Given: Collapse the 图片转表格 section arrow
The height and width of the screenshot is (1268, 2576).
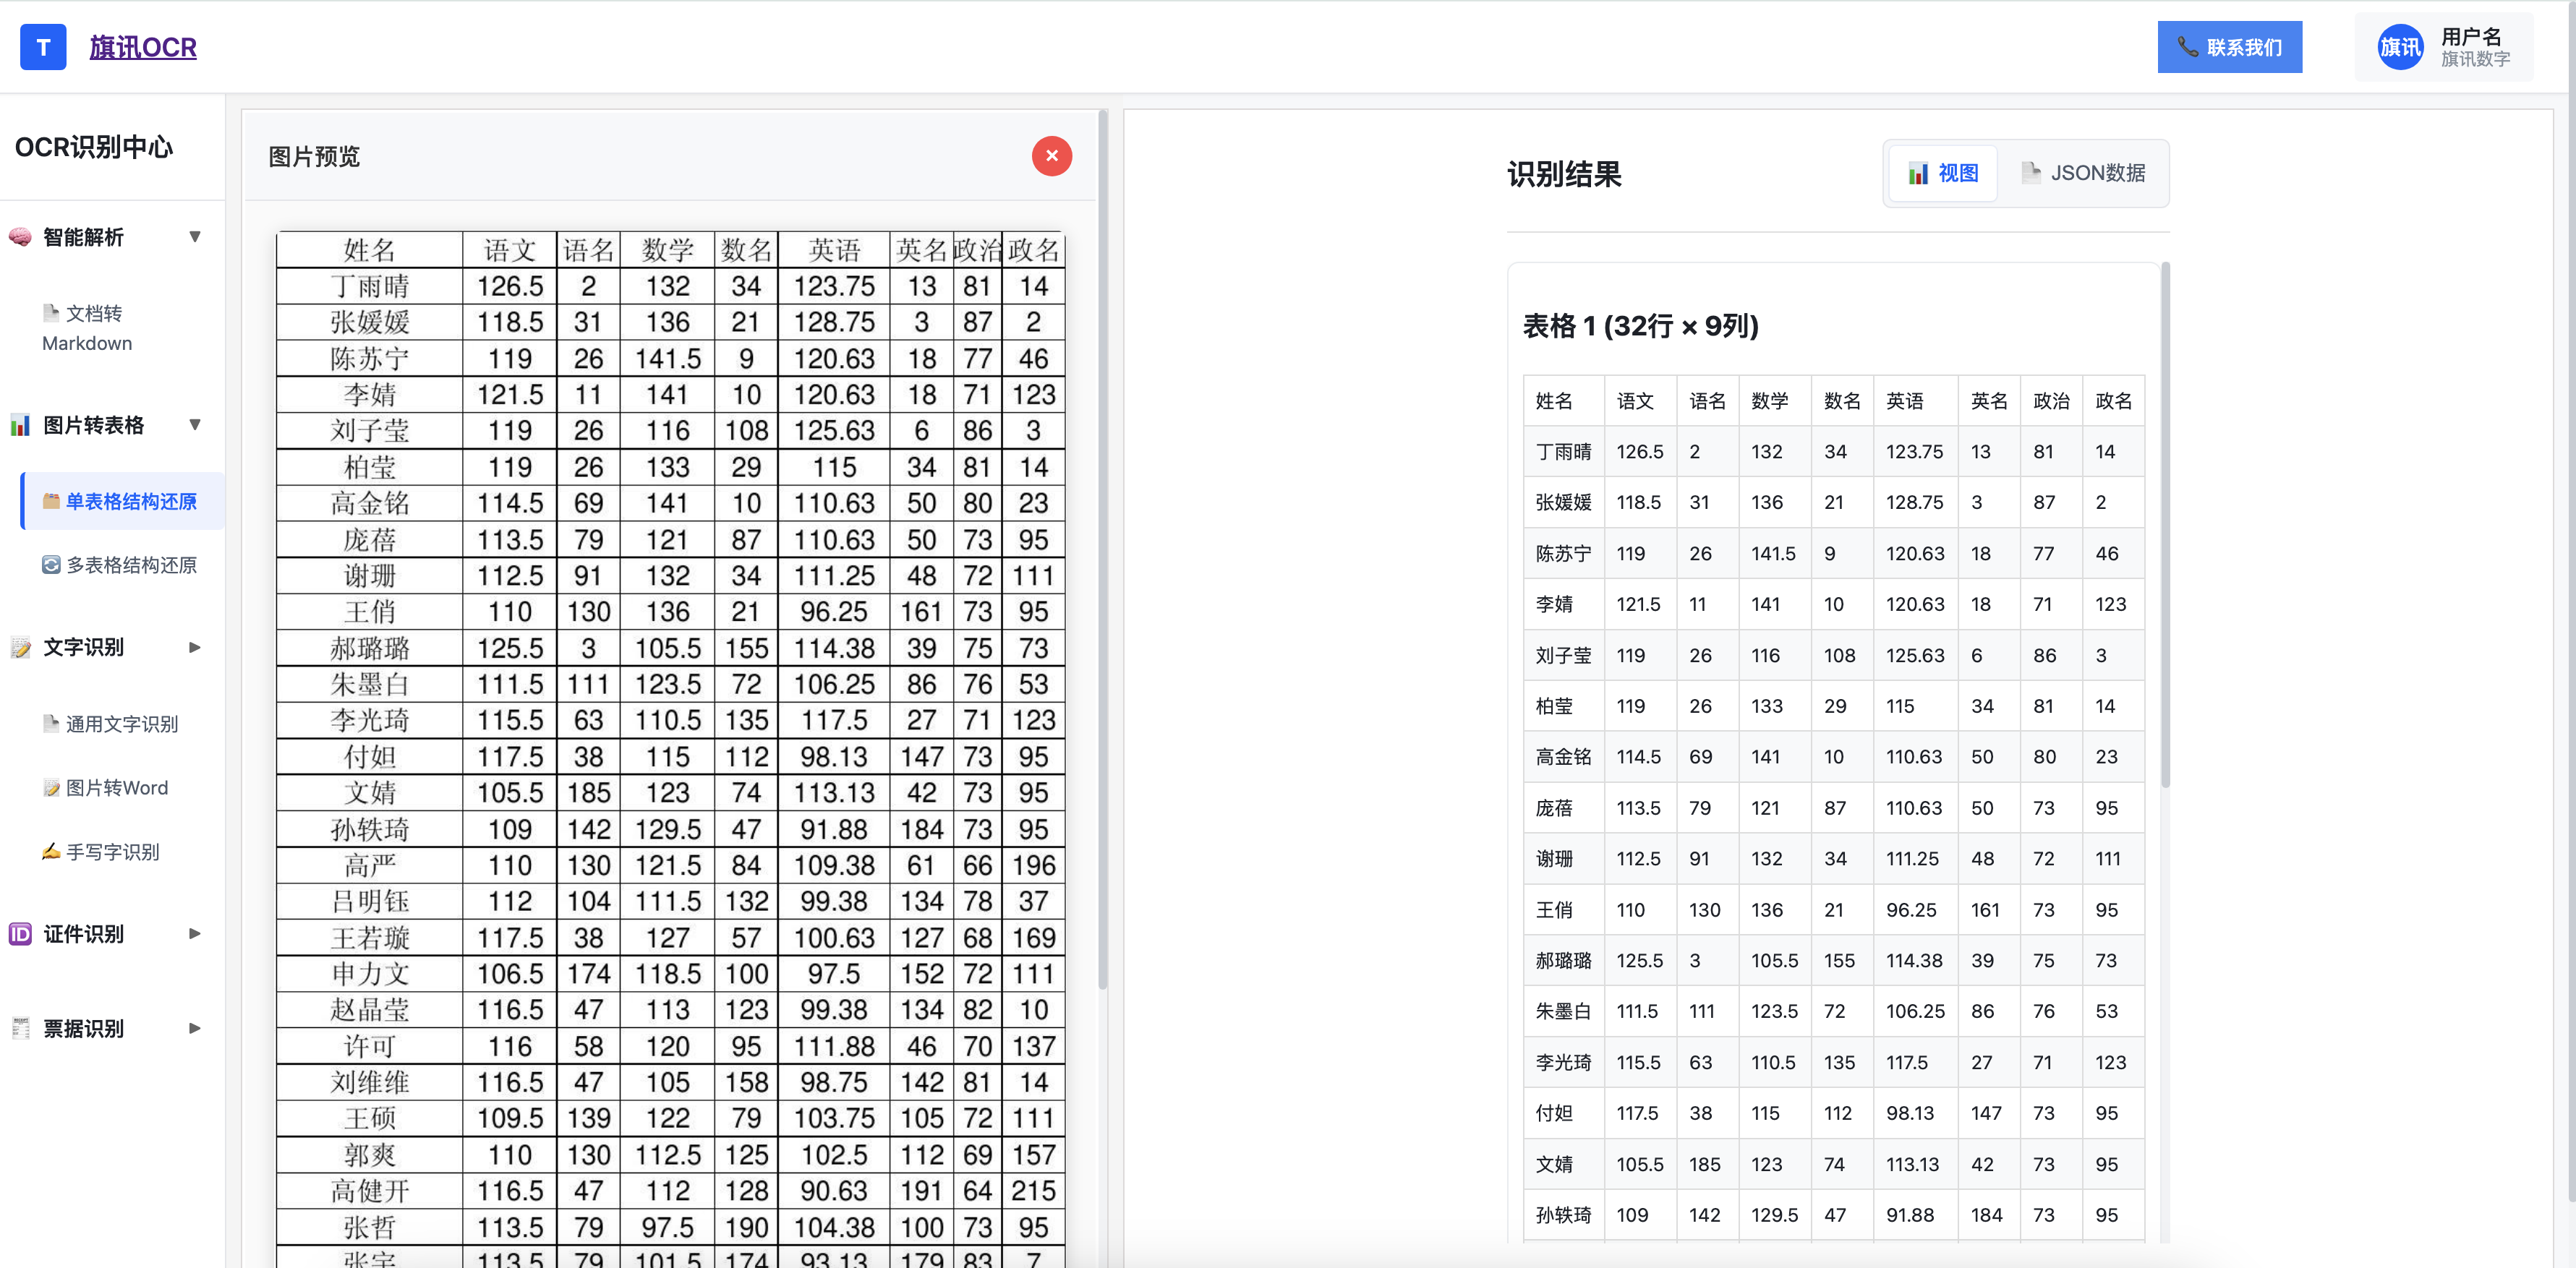Looking at the screenshot, I should 195,425.
